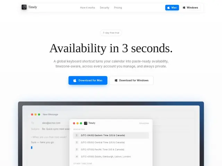Viewport: 222px width, 166px height.
Task: Click the Availability in 3 seconds headline
Action: pos(111,48)
